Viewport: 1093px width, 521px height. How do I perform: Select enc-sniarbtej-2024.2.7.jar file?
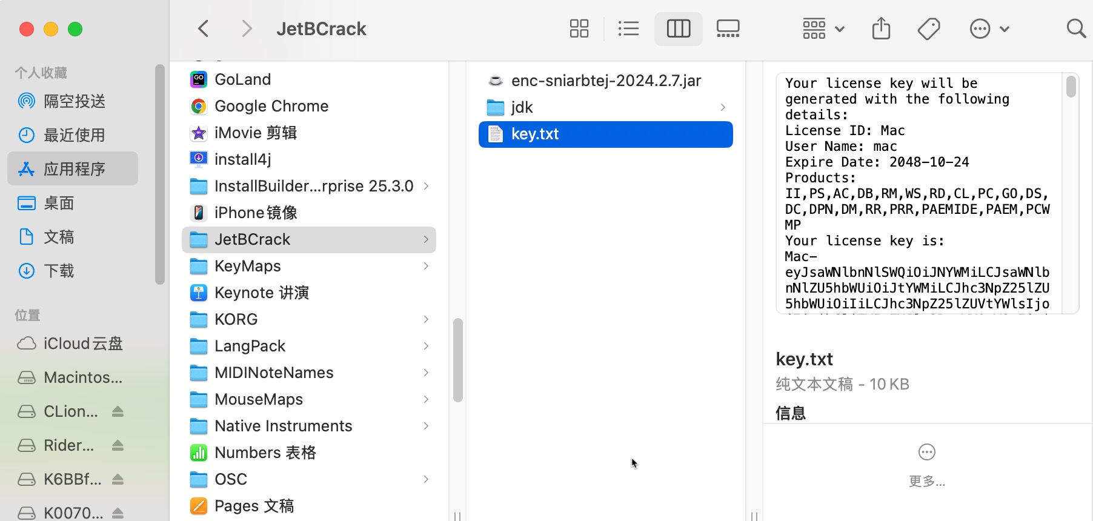(605, 81)
